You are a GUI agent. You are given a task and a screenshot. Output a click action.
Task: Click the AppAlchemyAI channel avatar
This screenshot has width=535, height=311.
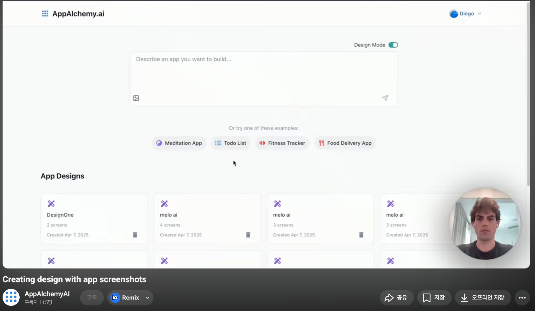tap(11, 297)
